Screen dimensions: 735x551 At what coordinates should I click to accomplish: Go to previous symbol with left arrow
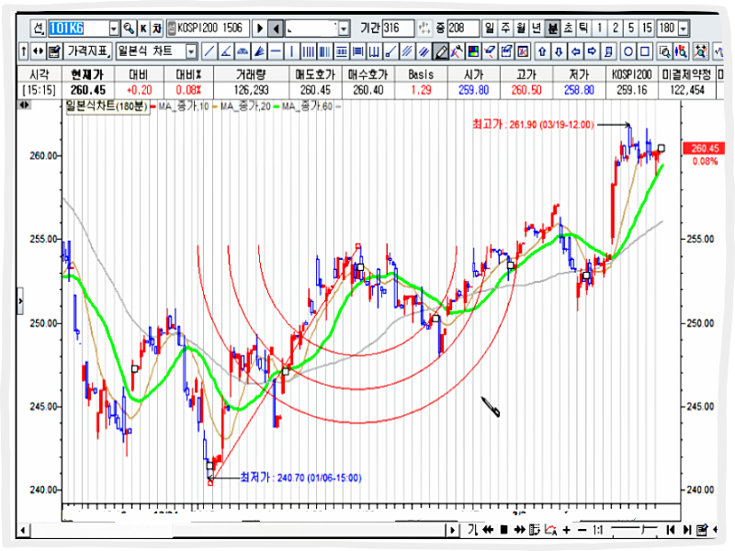click(x=277, y=28)
